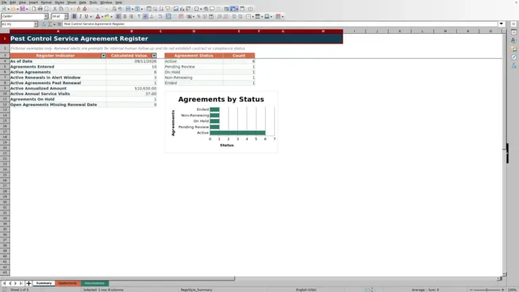Click the formula input line

coord(280,24)
